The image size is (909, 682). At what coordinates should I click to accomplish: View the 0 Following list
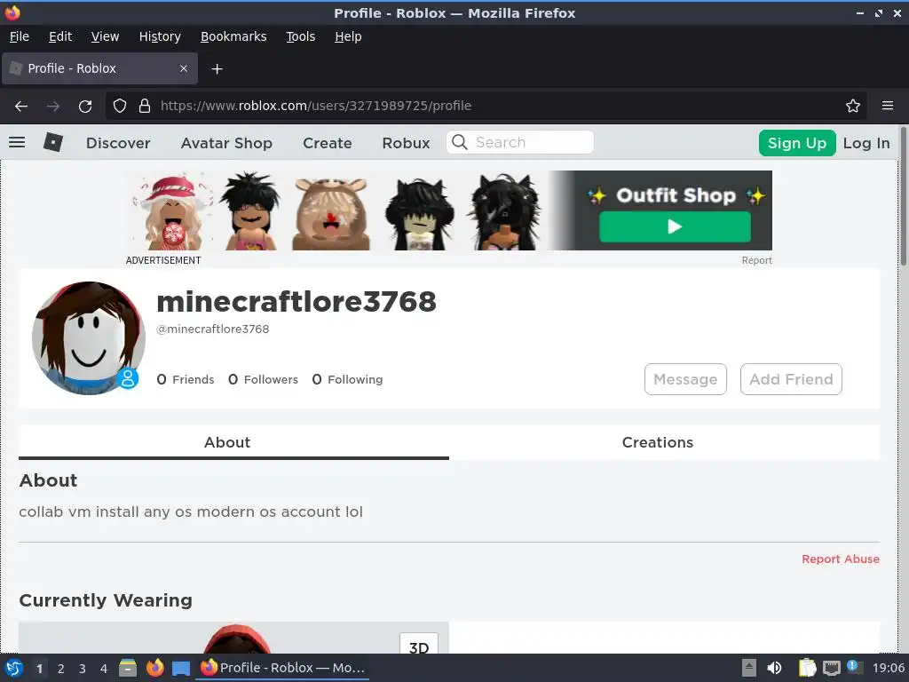pyautogui.click(x=347, y=379)
